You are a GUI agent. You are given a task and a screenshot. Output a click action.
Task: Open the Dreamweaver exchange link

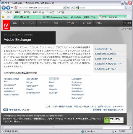point(33,93)
